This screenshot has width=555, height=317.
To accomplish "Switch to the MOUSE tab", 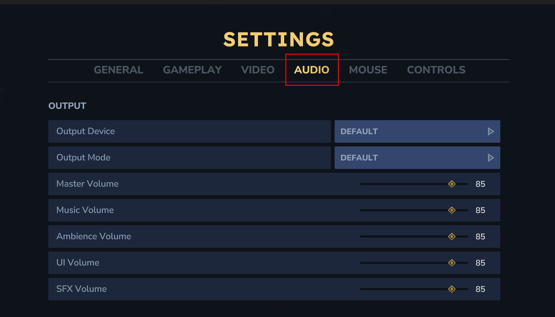I will [368, 70].
